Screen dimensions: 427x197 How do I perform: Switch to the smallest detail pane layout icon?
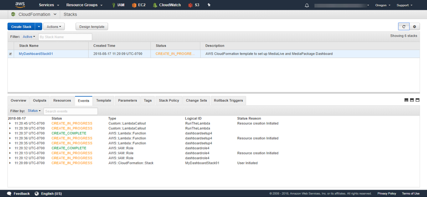click(406, 100)
